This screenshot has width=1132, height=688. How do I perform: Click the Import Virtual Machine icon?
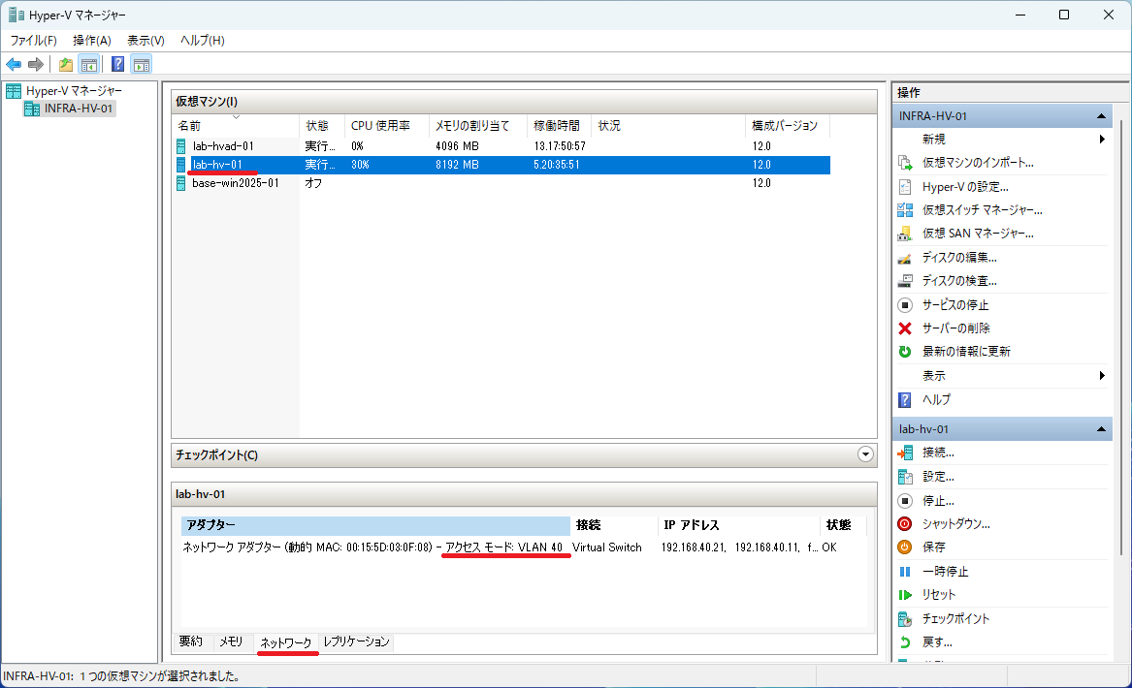[905, 163]
